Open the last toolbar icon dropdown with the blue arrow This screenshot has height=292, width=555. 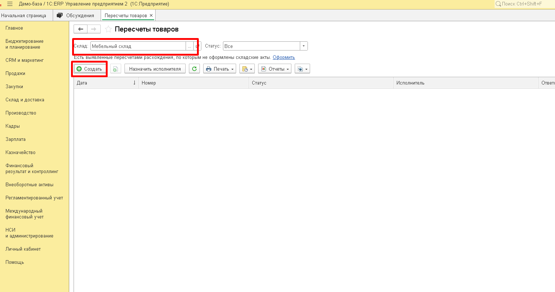pos(302,69)
